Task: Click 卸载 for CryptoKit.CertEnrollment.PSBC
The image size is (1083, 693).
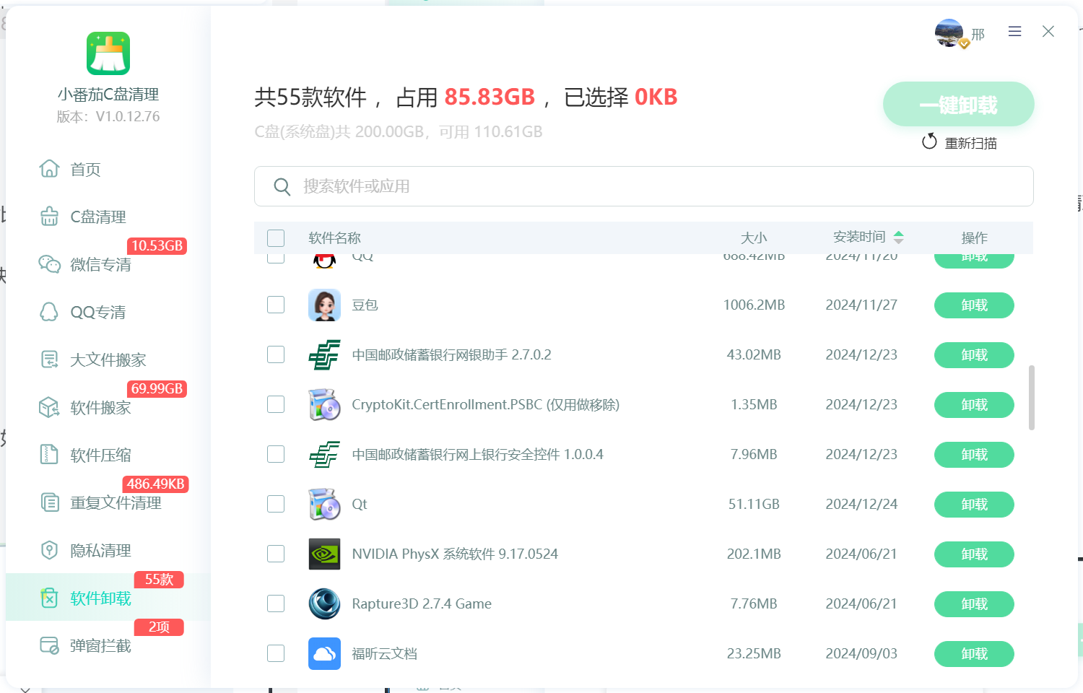Action: click(974, 405)
